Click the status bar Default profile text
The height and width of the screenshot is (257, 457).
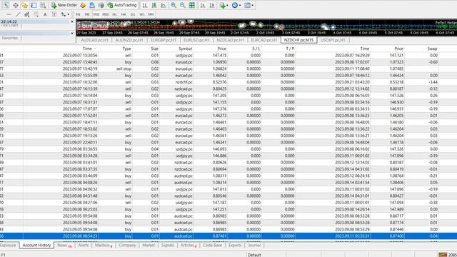pyautogui.click(x=254, y=255)
